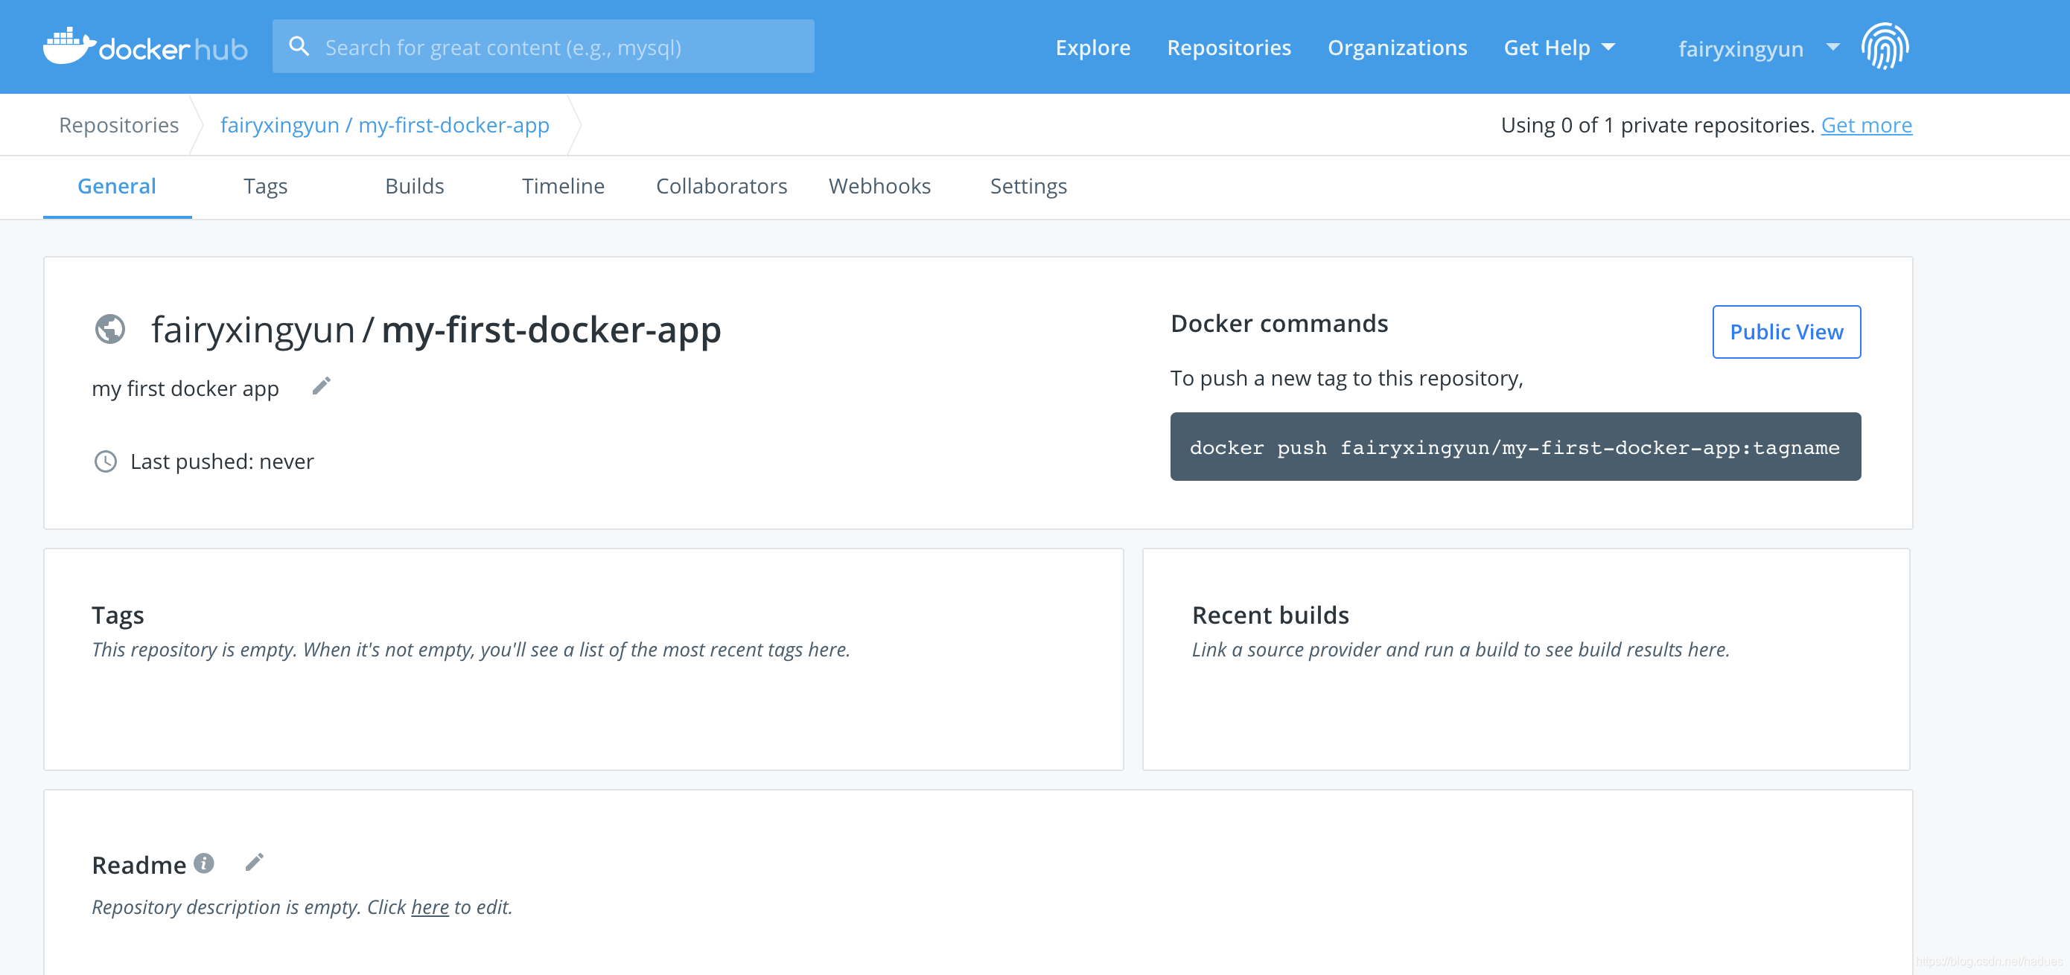
Task: Click the 'Recent builds' heading
Action: 1270,616
